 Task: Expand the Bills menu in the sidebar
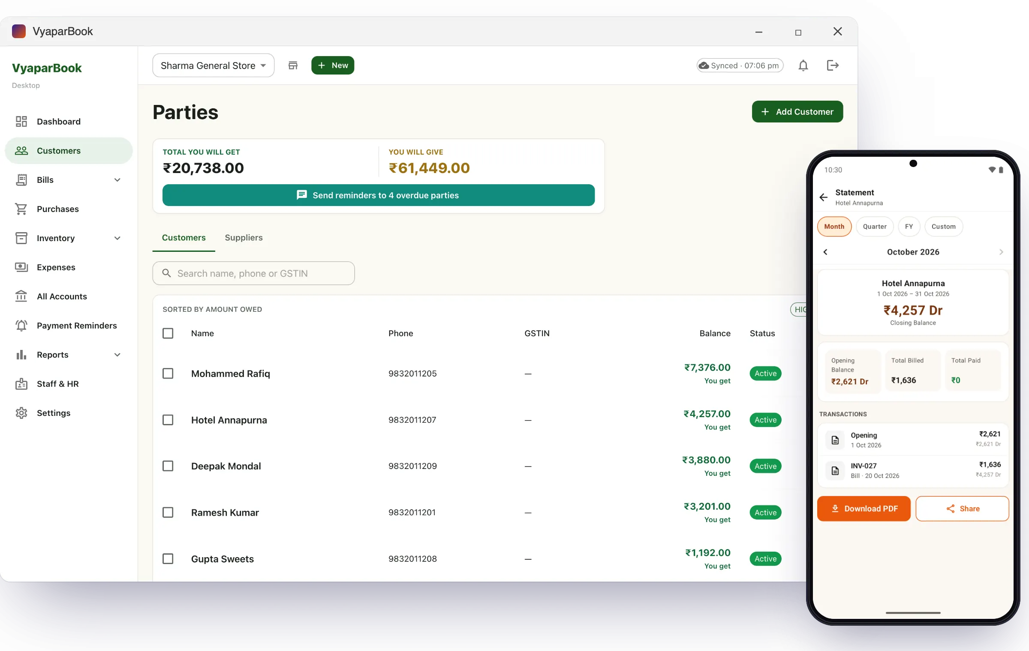coord(117,180)
